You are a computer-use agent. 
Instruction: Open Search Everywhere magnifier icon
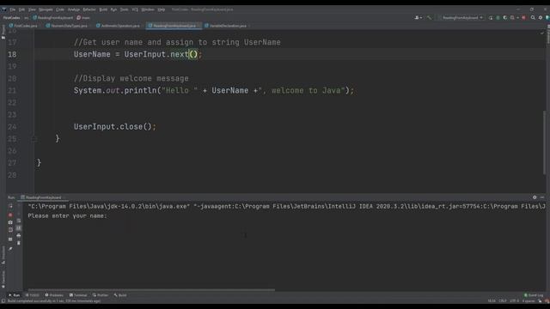pyautogui.click(x=533, y=17)
